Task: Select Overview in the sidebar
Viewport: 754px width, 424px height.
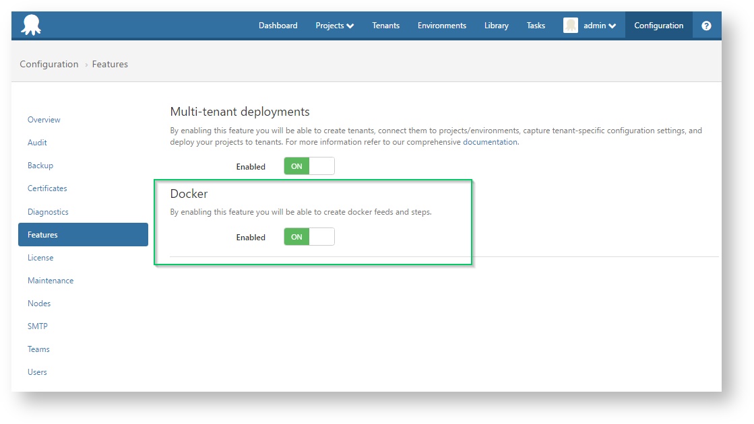Action: coord(44,119)
